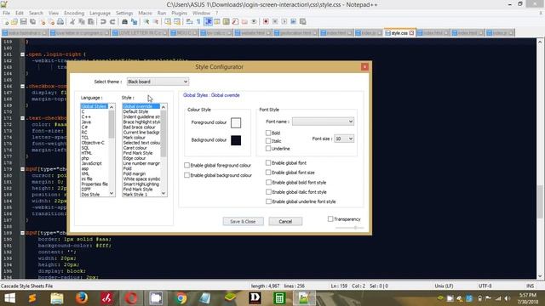Check Enable global italic font style
This screenshot has width=545, height=306.
click(268, 192)
